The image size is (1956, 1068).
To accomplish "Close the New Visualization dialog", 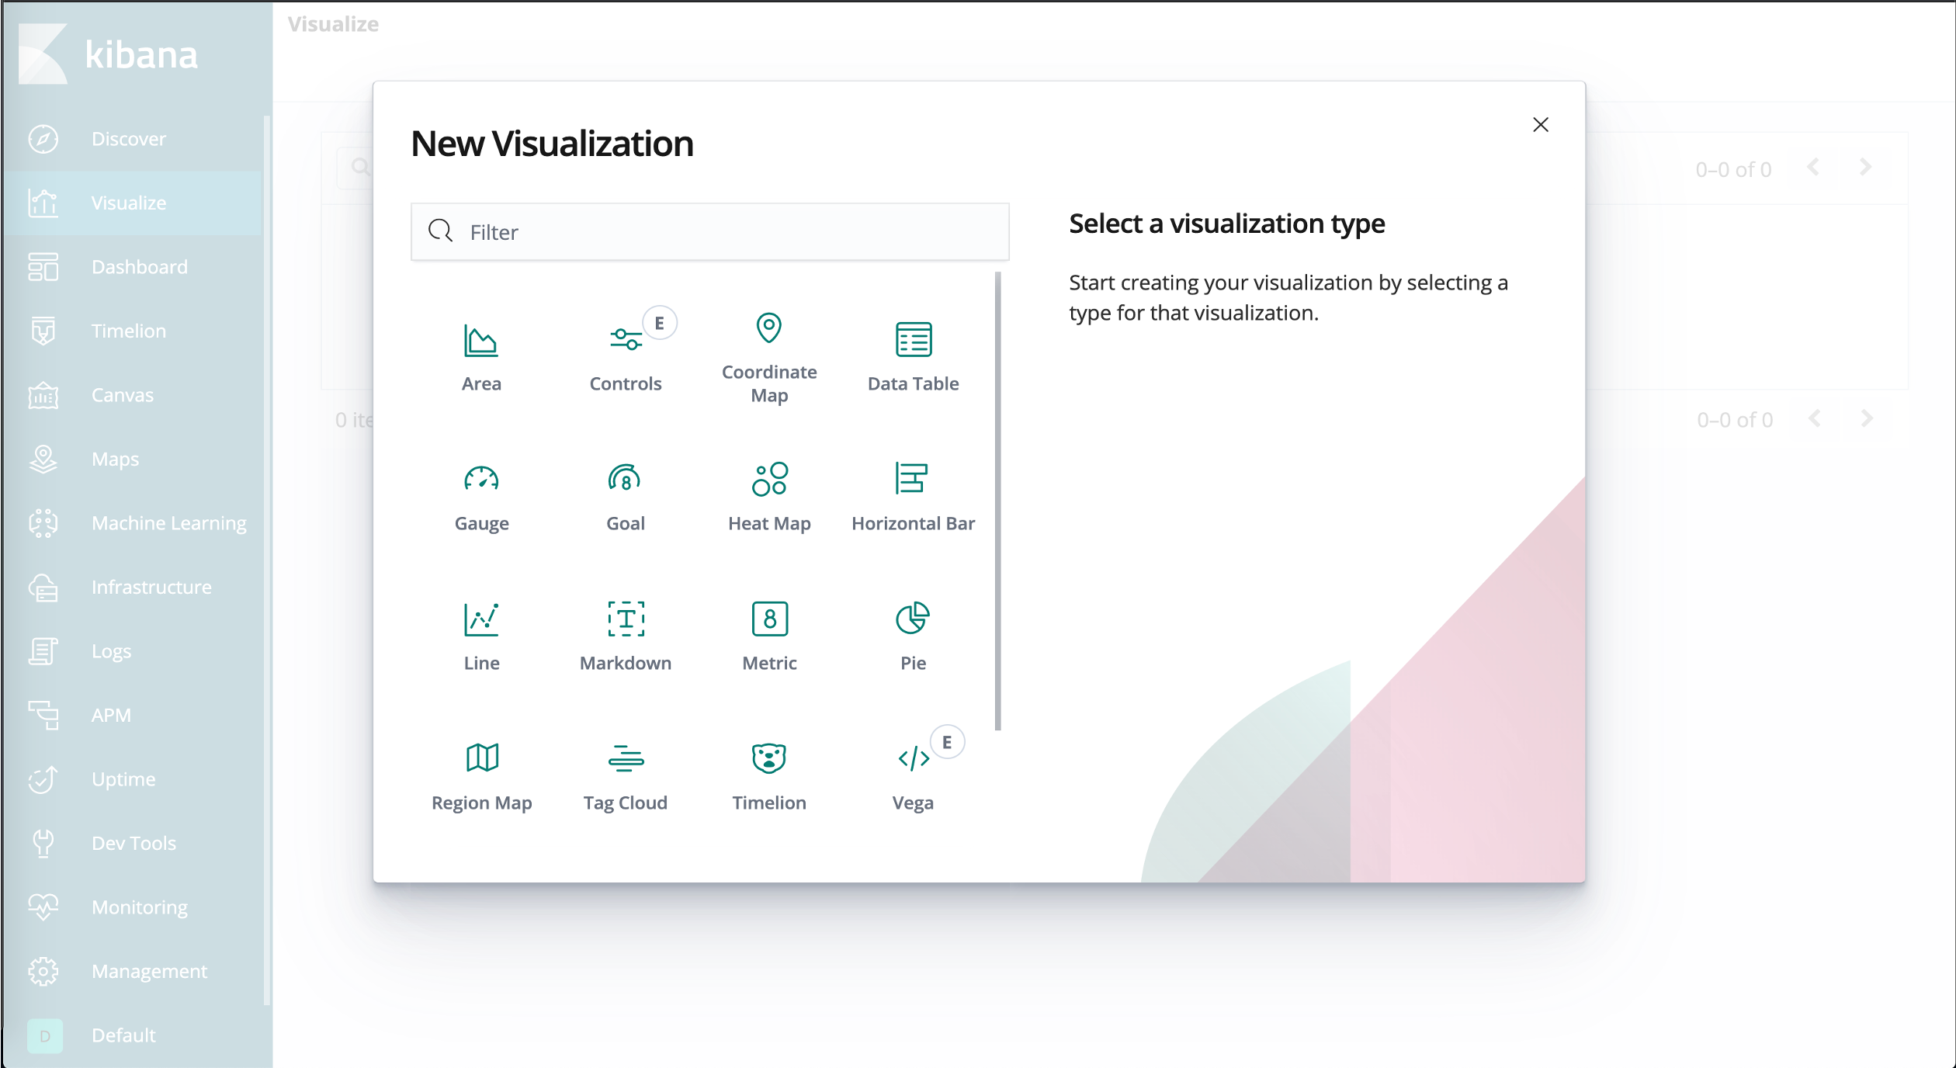I will click(x=1540, y=125).
